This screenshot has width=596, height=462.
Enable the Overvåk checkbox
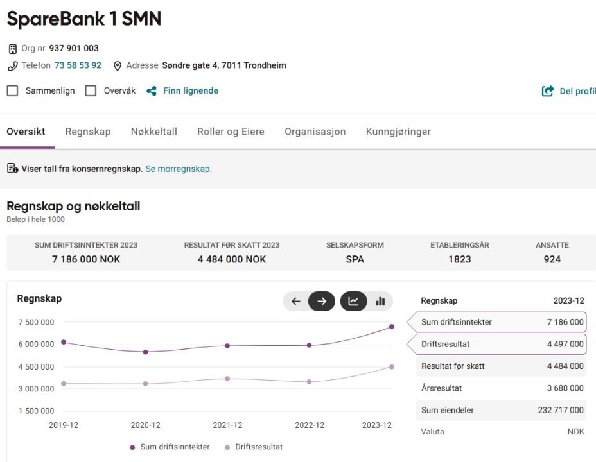[x=91, y=90]
